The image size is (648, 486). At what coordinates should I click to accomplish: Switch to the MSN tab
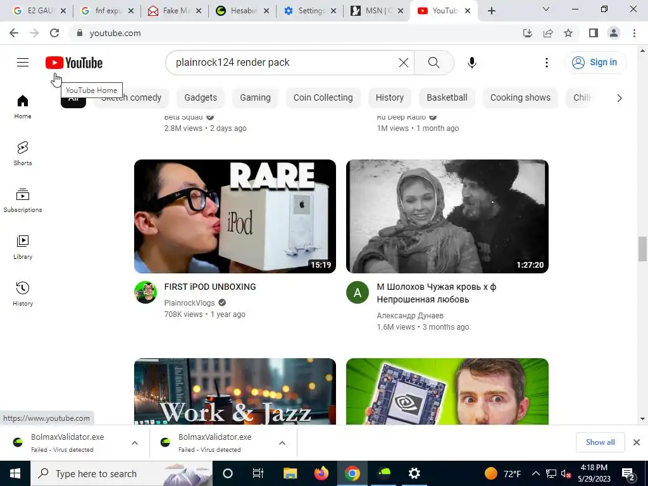point(377,11)
